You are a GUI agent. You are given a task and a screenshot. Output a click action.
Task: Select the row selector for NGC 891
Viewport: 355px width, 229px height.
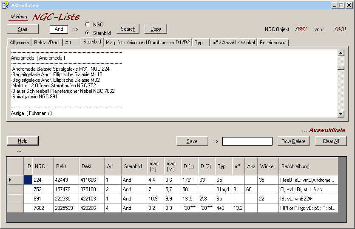[x=15, y=199]
